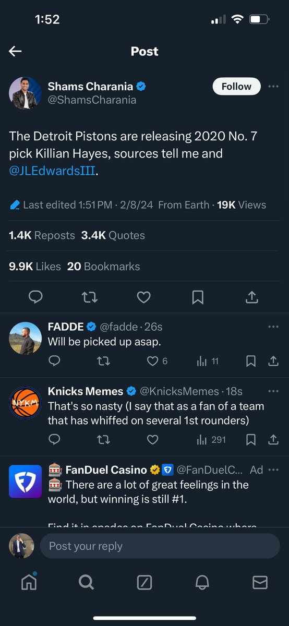Open the Search tab
The image size is (289, 626).
coord(86,582)
